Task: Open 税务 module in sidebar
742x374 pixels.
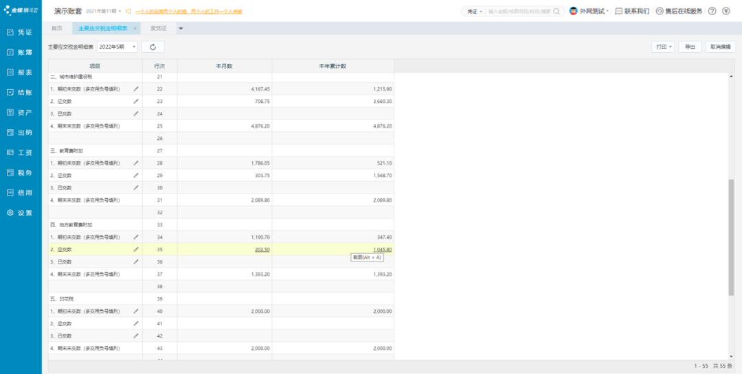Action: click(21, 172)
